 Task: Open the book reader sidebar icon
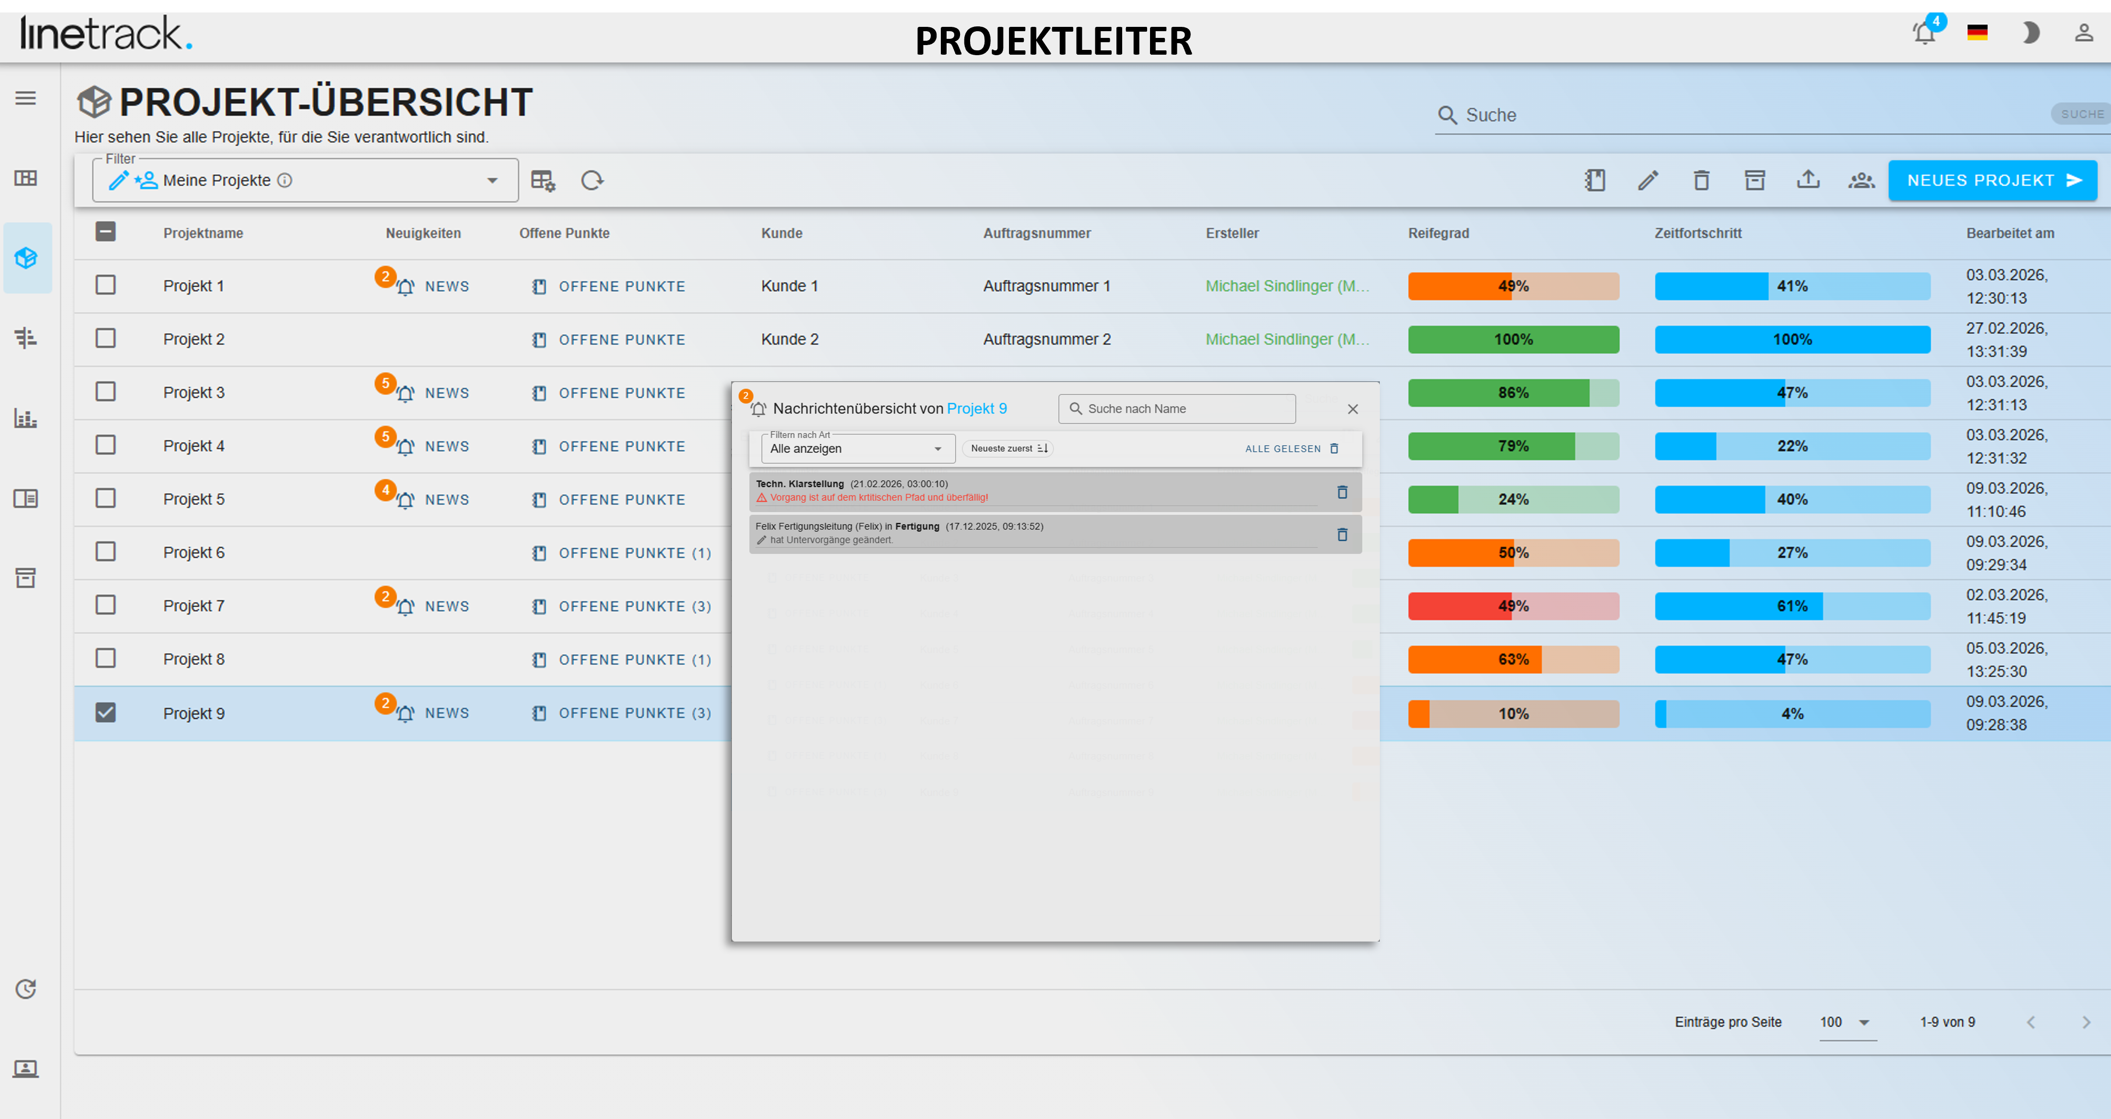click(x=25, y=498)
